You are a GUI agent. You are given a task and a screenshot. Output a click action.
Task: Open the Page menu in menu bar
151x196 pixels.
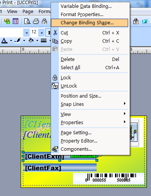tap(28, 12)
